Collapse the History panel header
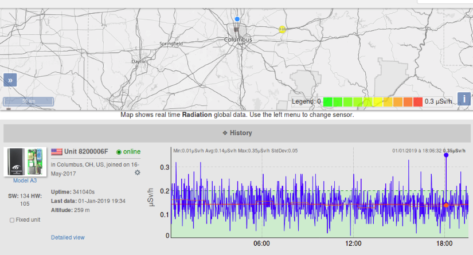This screenshot has width=473, height=255. tap(237, 133)
